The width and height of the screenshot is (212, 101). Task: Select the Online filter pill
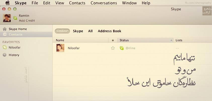tap(62, 31)
